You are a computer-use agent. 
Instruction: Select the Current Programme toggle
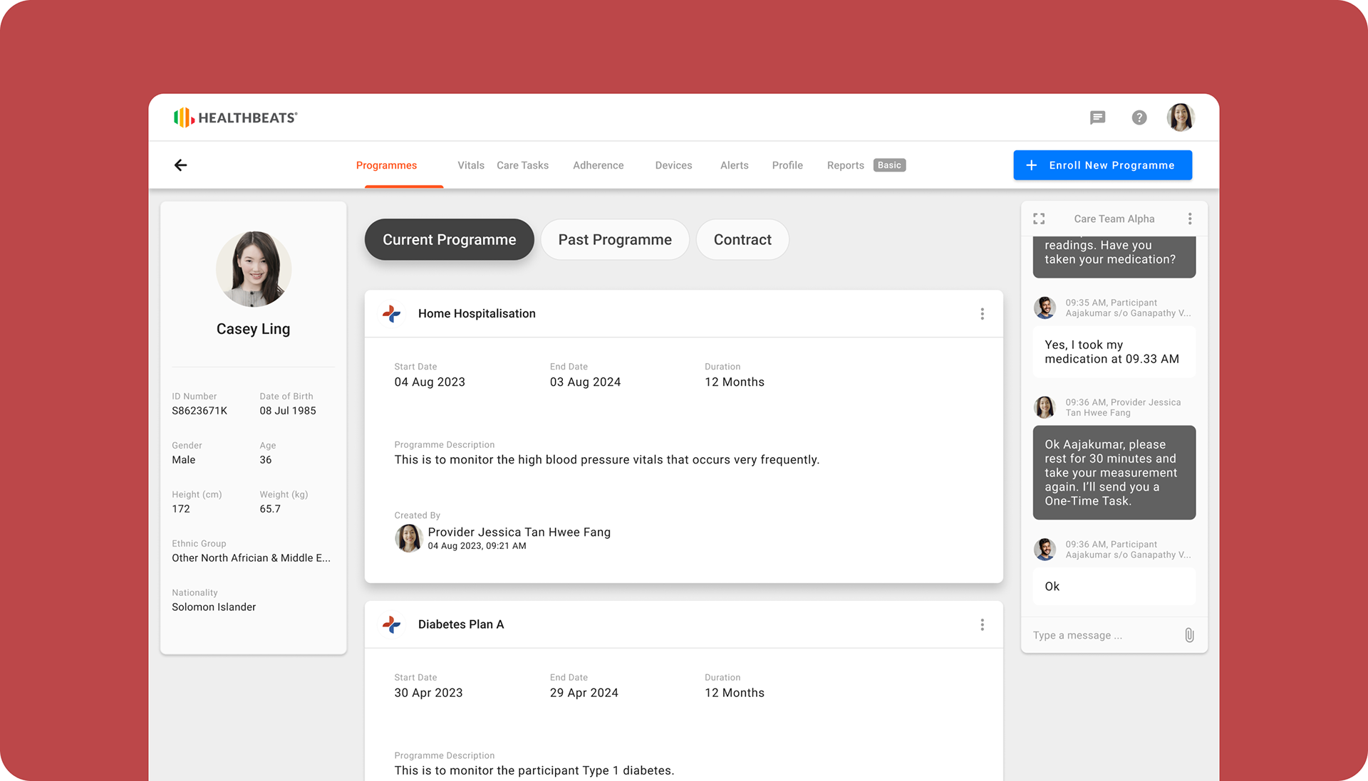click(x=449, y=240)
